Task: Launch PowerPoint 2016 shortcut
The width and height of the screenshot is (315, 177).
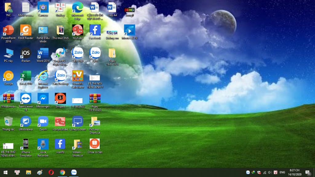Action: point(8,30)
